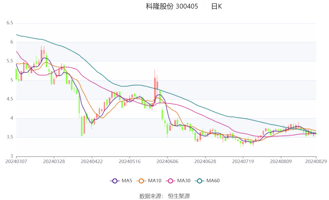Toggle the MA10 legend series
The height and width of the screenshot is (200, 329).
(149, 181)
